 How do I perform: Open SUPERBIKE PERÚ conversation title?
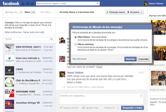point(25,92)
